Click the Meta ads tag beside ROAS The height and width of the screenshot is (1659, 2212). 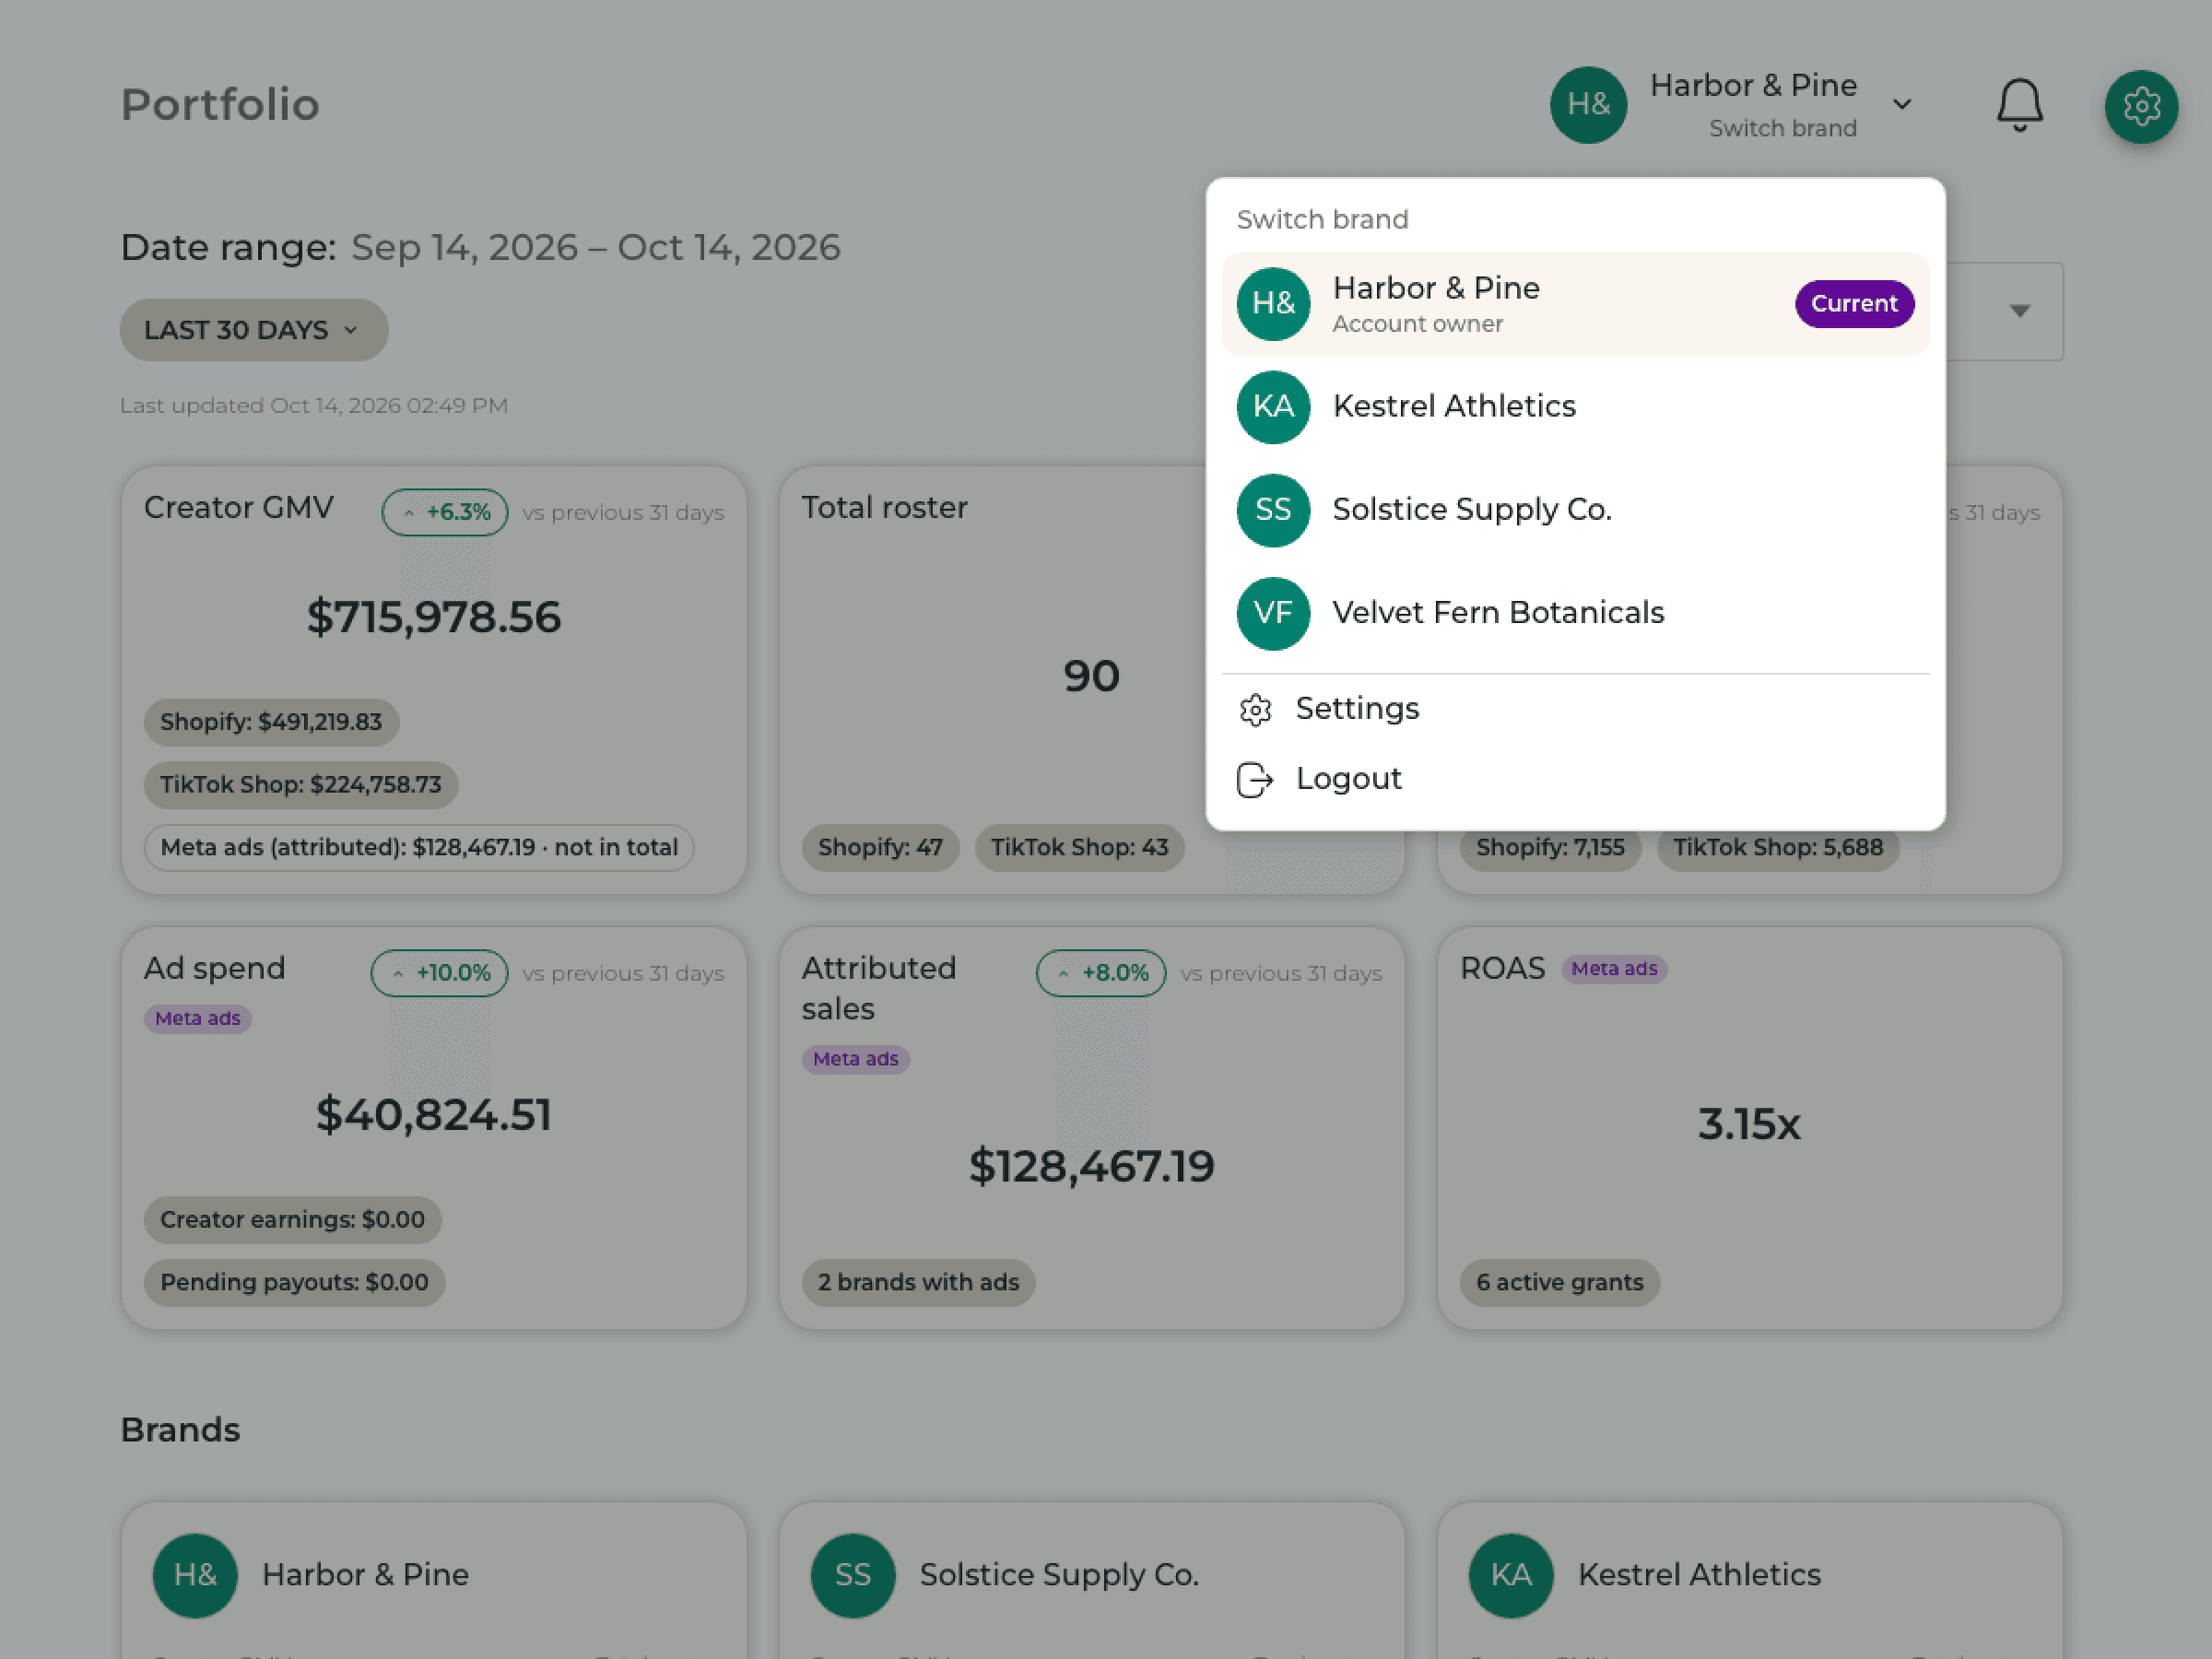1614,969
